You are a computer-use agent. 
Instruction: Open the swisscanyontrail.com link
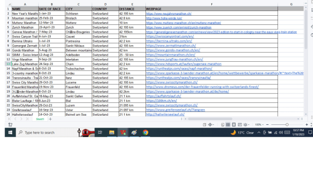(x=170, y=36)
